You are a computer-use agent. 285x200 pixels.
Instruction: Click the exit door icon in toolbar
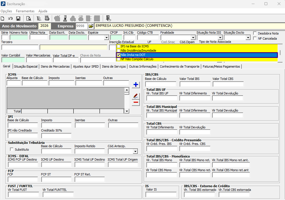point(108,18)
